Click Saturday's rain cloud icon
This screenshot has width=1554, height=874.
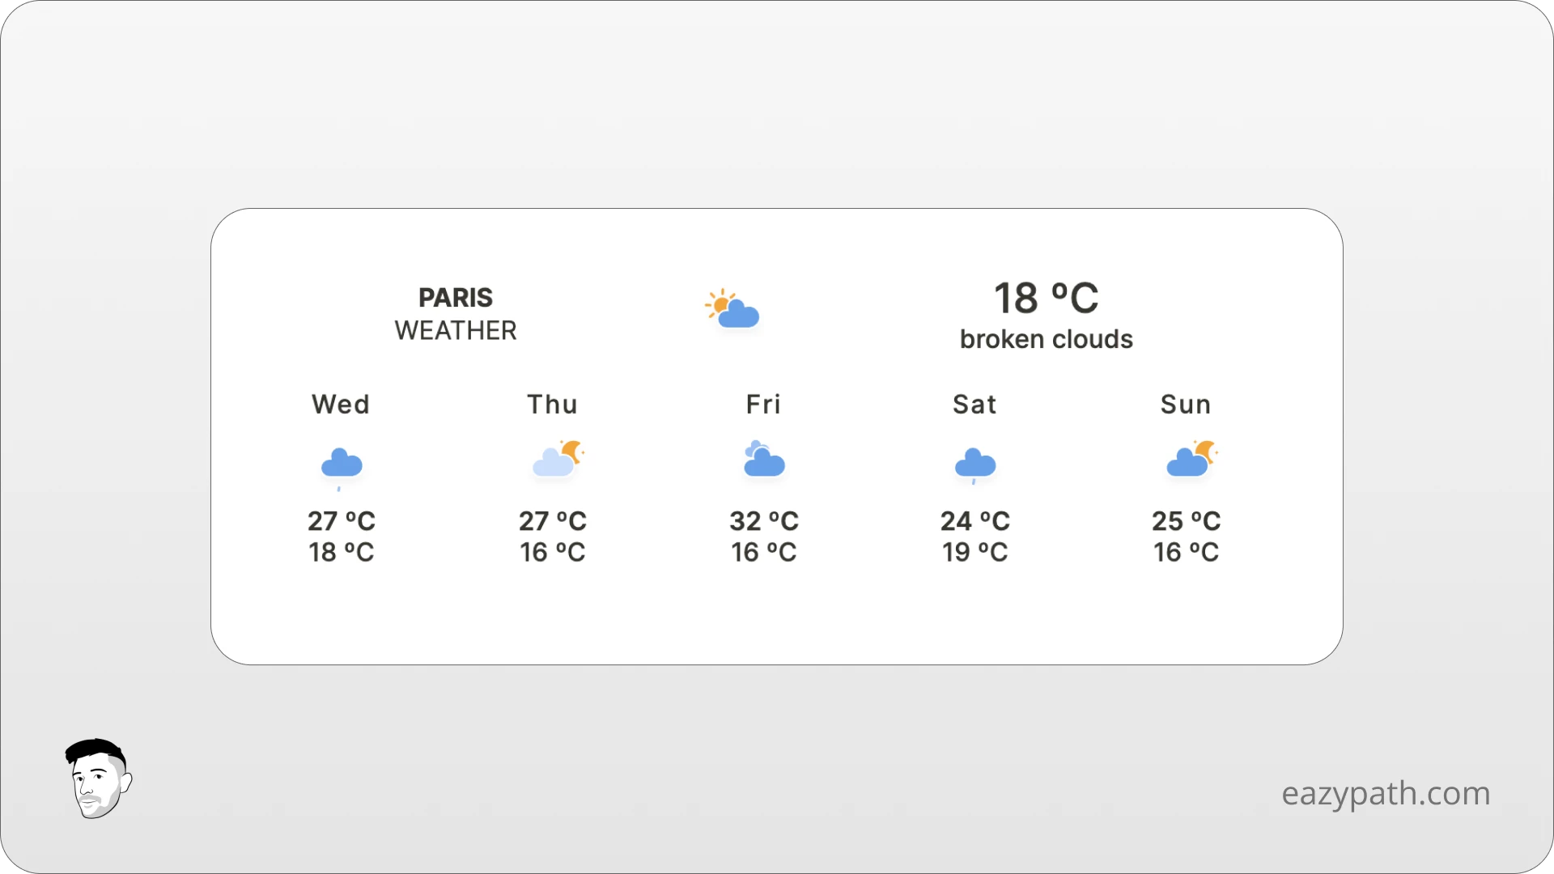click(x=974, y=463)
